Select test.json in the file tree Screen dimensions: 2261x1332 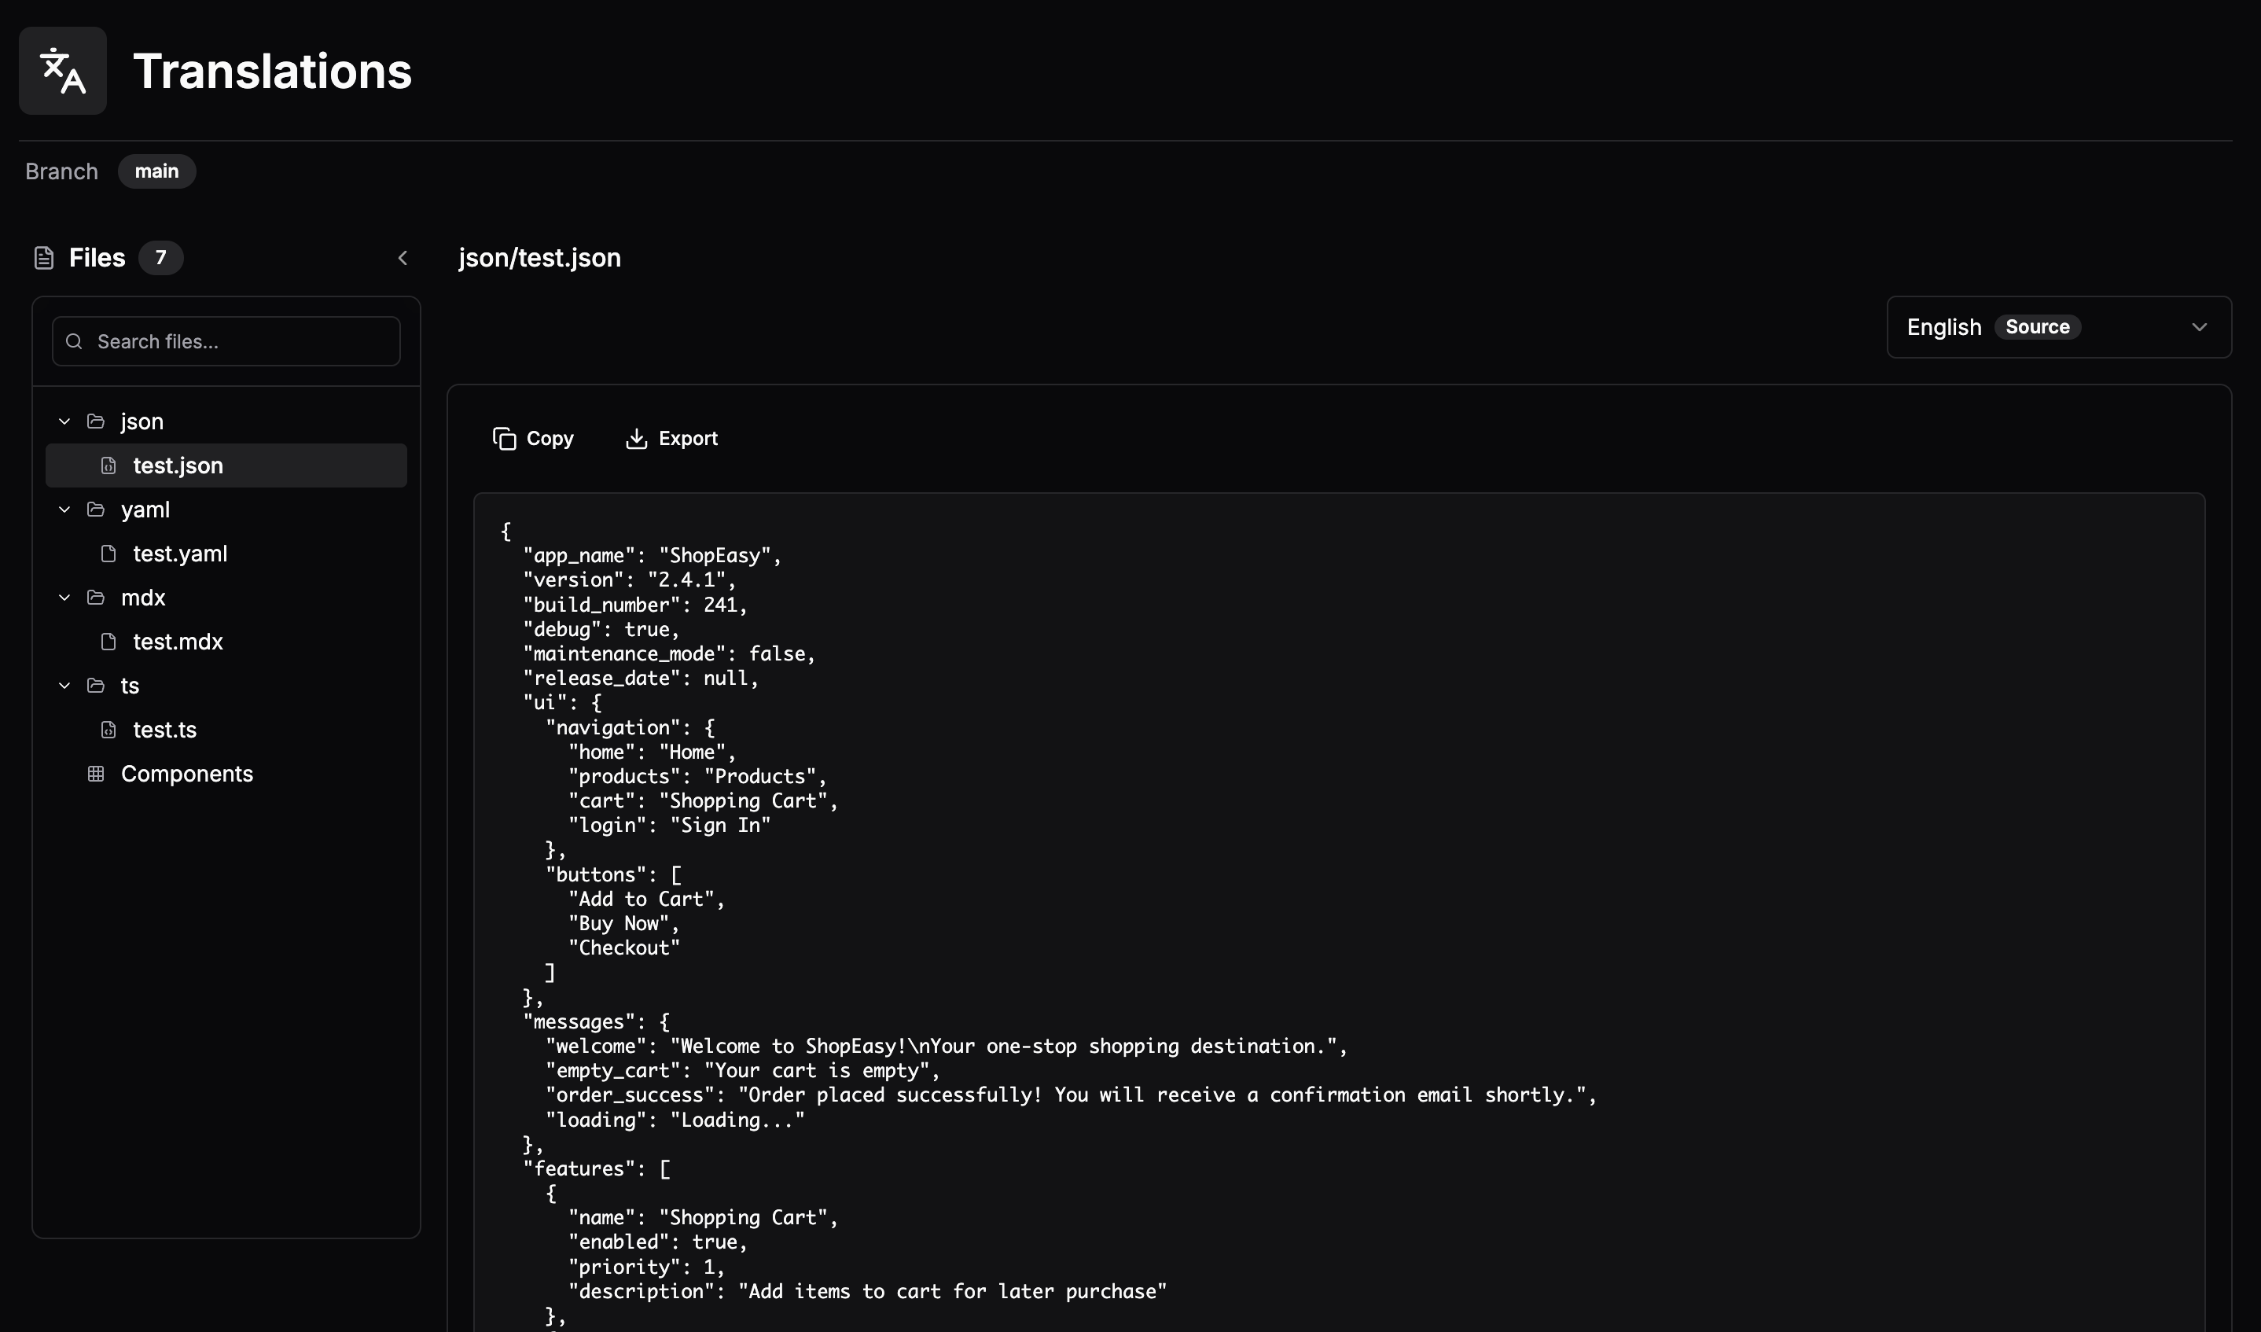point(178,465)
